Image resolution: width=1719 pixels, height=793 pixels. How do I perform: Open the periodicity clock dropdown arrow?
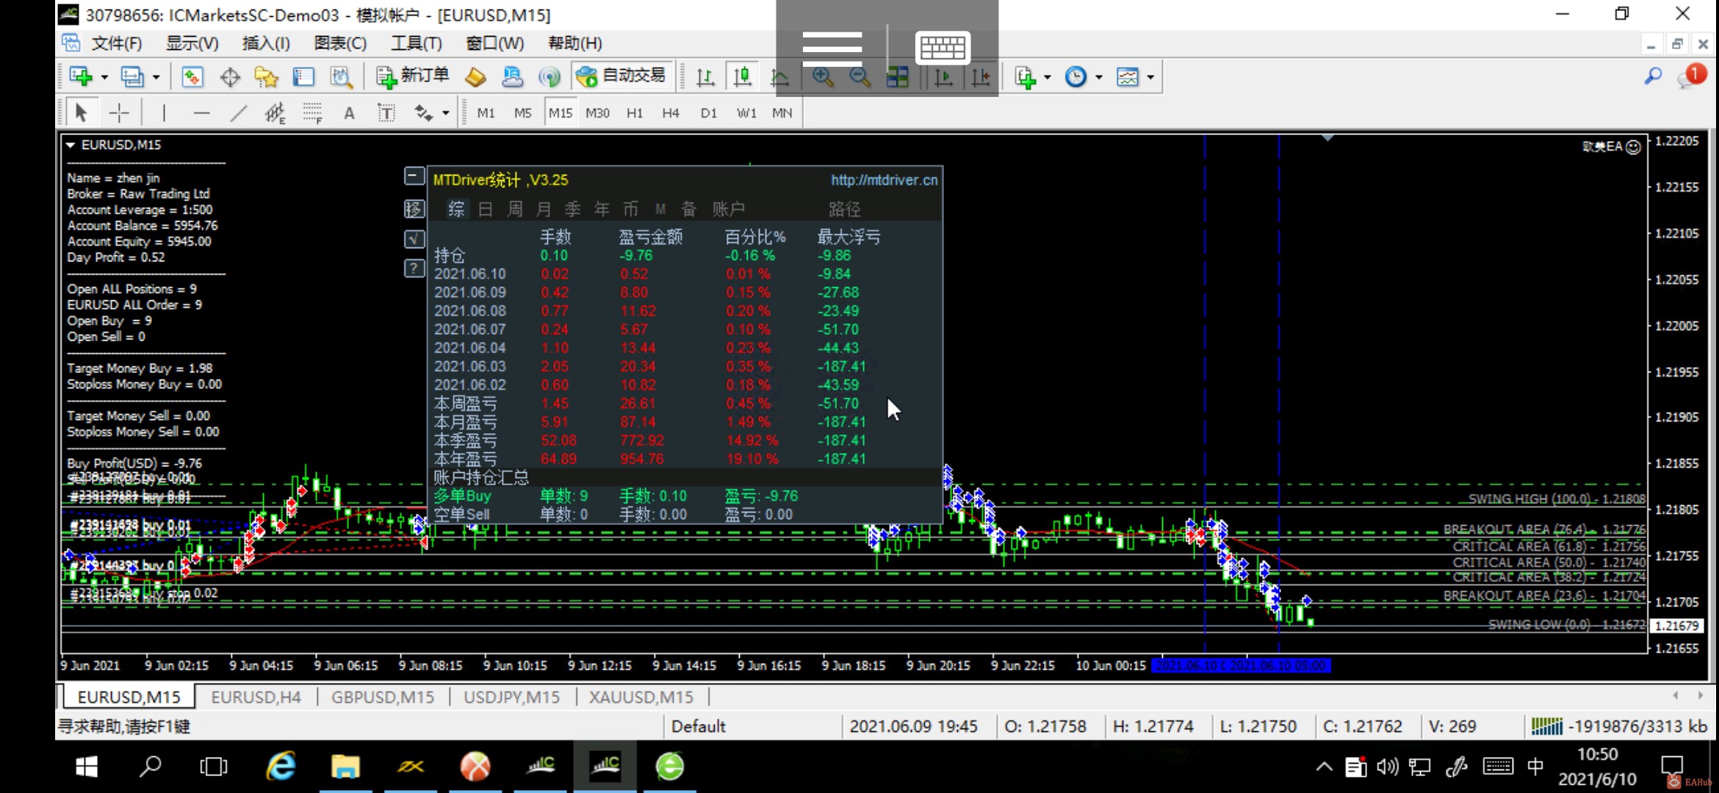coord(1099,77)
